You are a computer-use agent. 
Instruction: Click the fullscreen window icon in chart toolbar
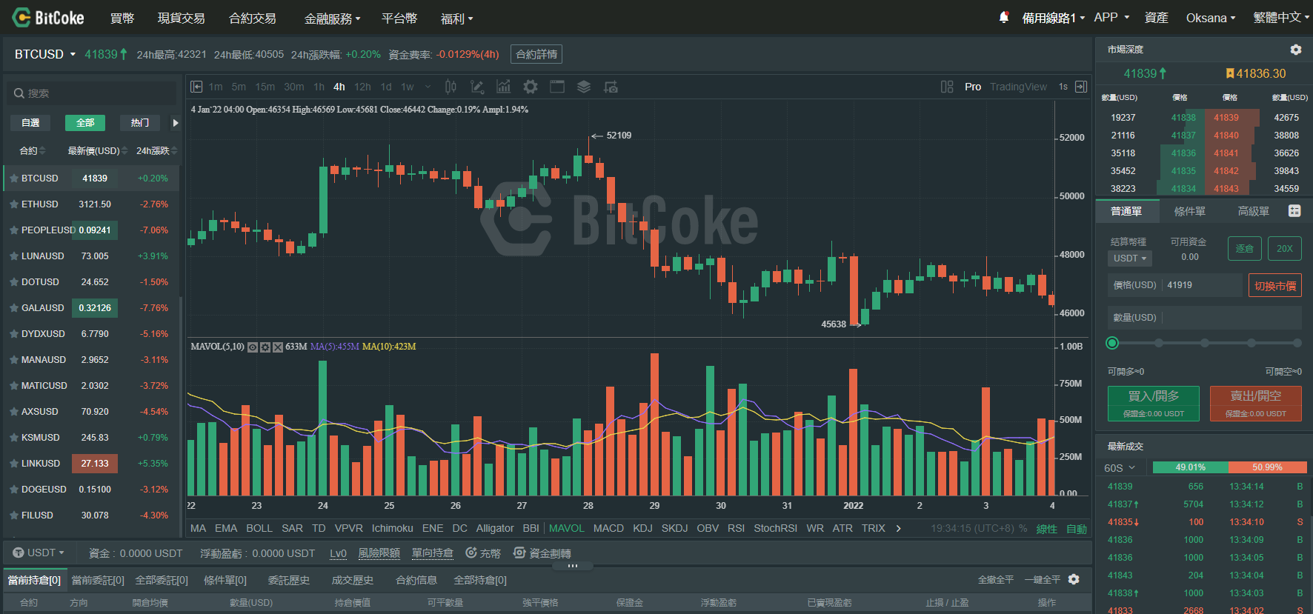coord(557,87)
